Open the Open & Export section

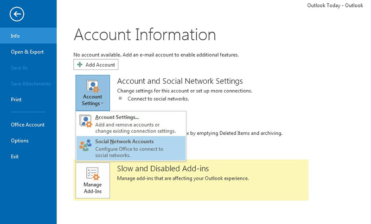tap(28, 52)
